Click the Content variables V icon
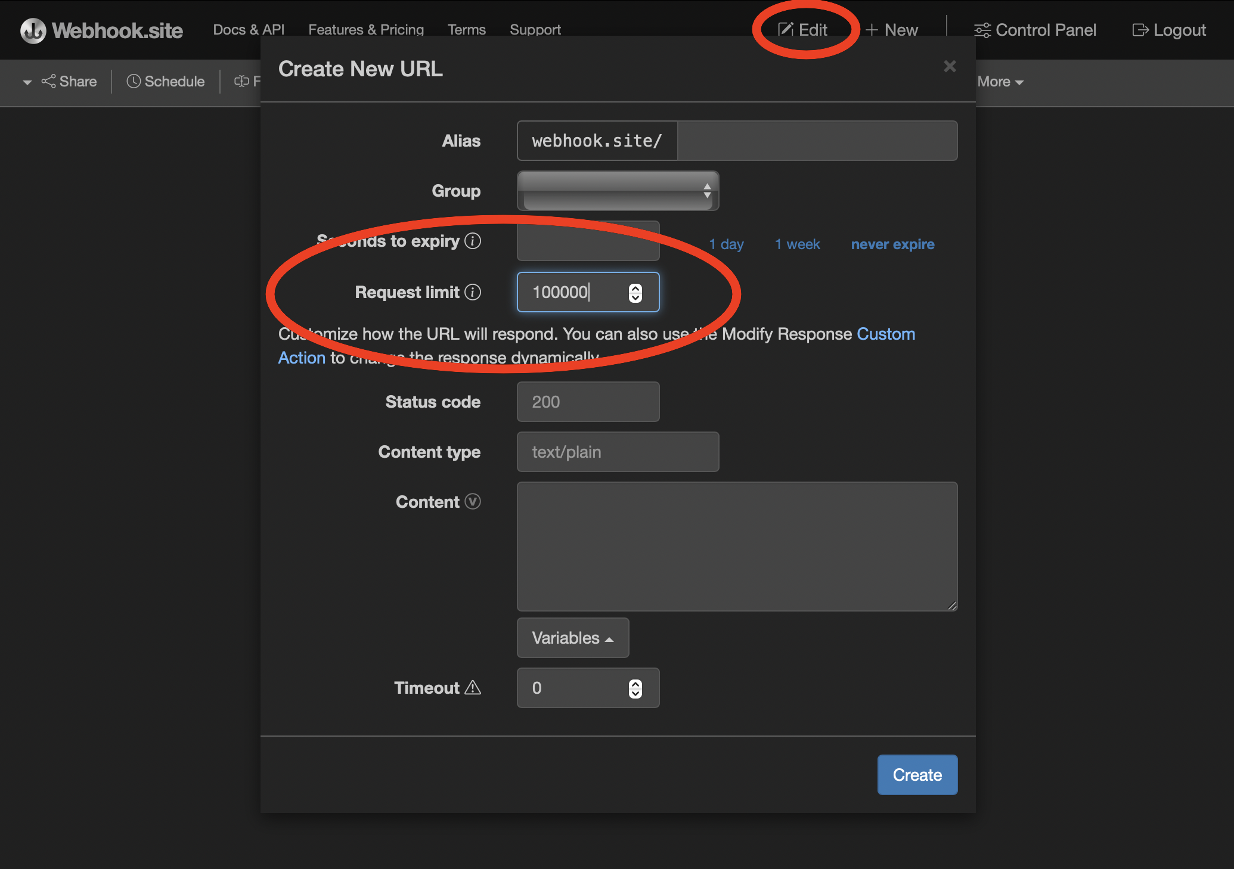The image size is (1234, 869). [x=473, y=502]
